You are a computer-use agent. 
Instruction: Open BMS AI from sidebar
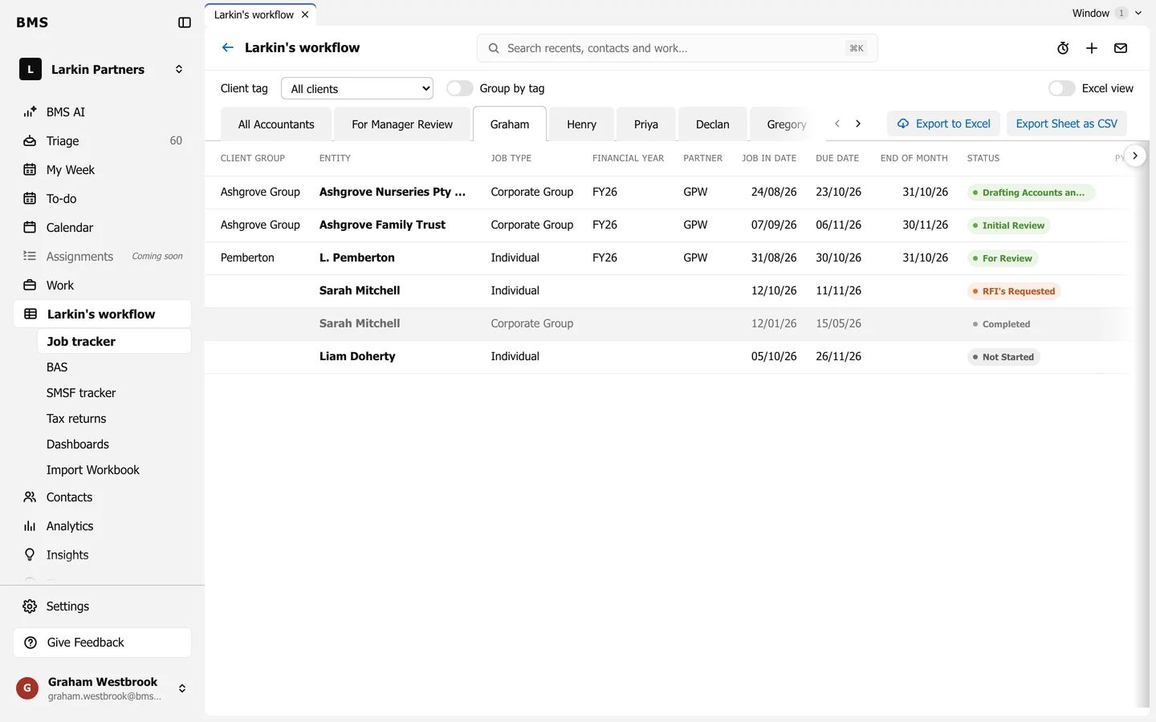click(x=103, y=112)
